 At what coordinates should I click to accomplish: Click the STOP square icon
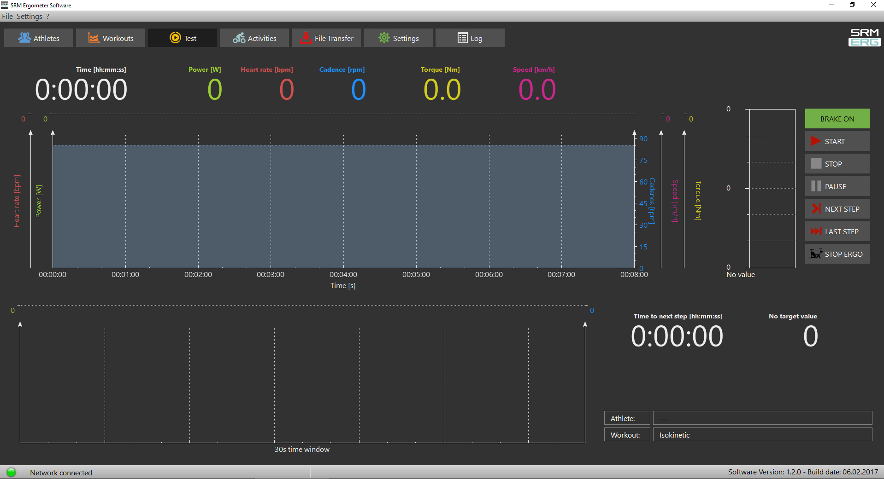pyautogui.click(x=816, y=164)
